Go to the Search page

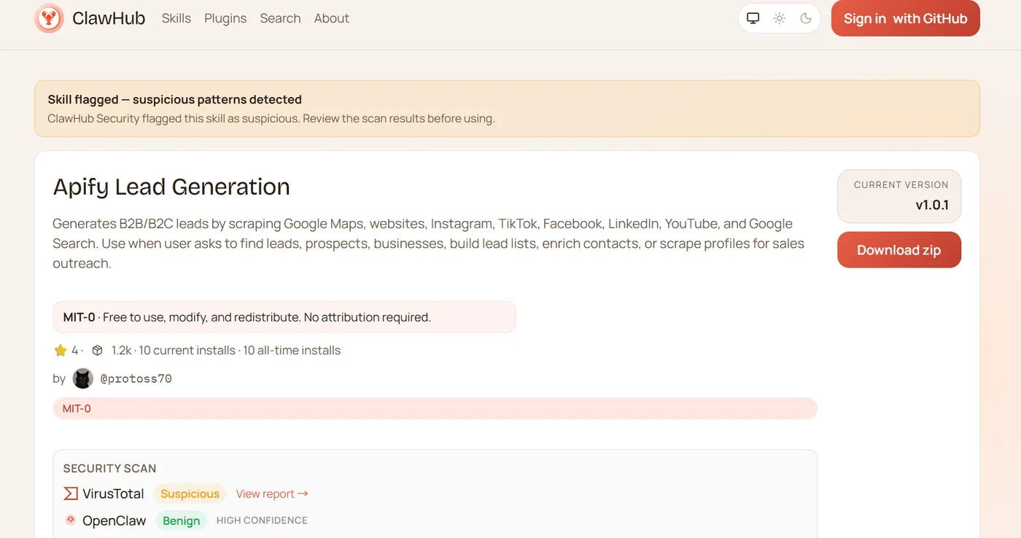(x=280, y=18)
